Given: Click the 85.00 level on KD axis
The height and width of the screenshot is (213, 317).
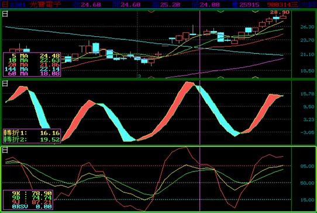Looking at the screenshot, I should tap(307, 166).
